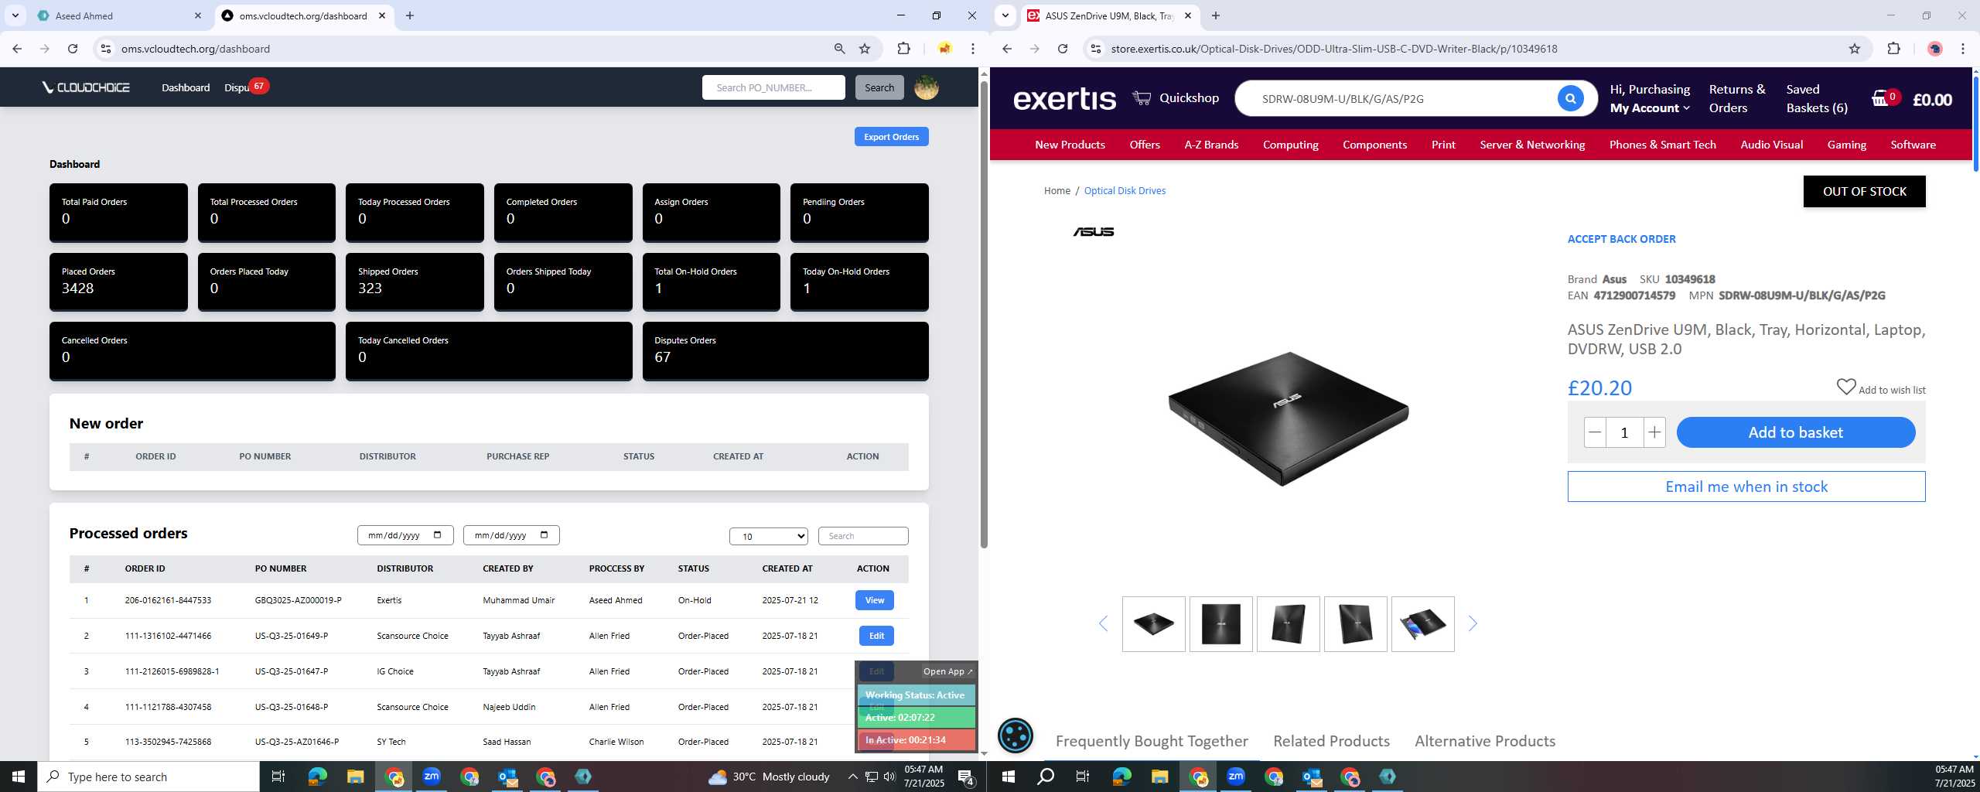
Task: Open Chrome menu dots in Exertis window
Action: pos(1963,49)
